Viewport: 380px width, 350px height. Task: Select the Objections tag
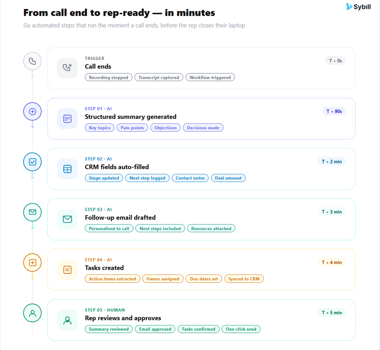coord(166,128)
